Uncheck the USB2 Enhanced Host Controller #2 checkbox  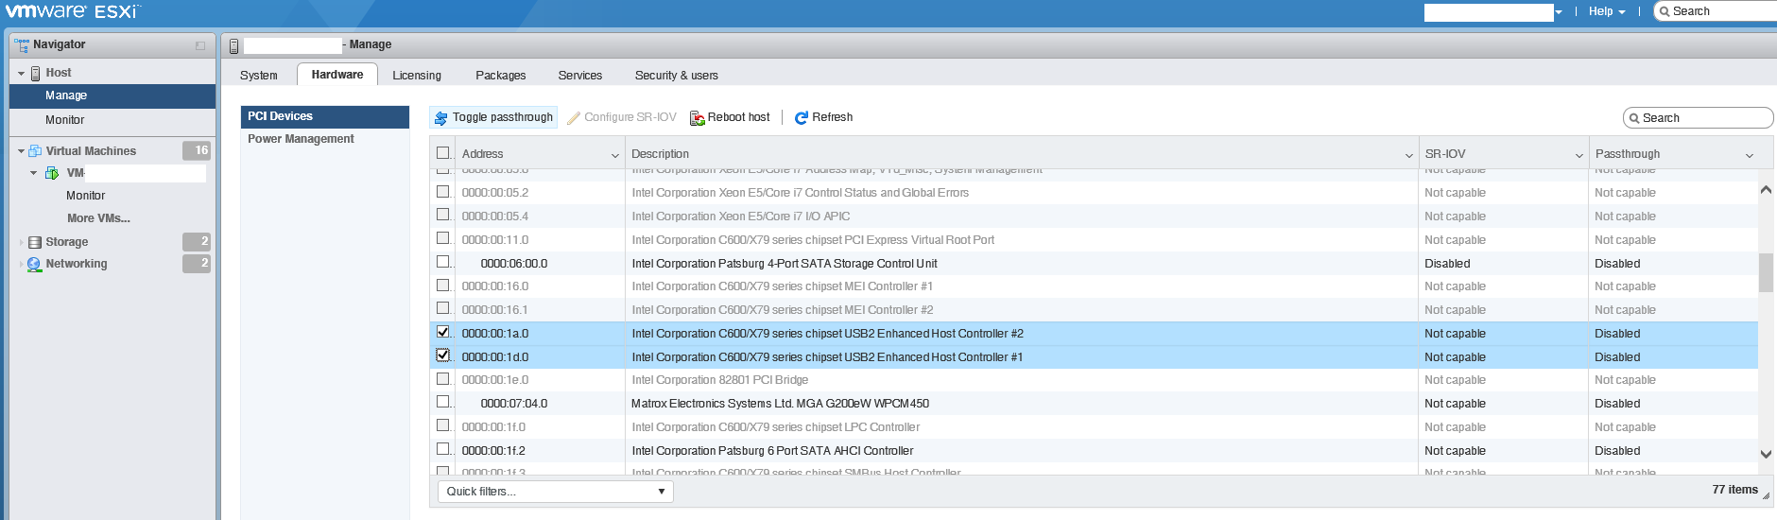pos(442,332)
